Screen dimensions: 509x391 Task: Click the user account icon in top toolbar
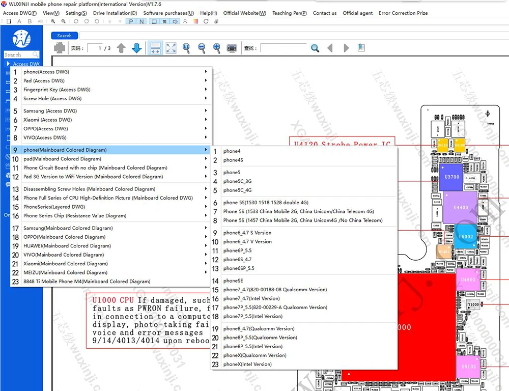point(185,21)
